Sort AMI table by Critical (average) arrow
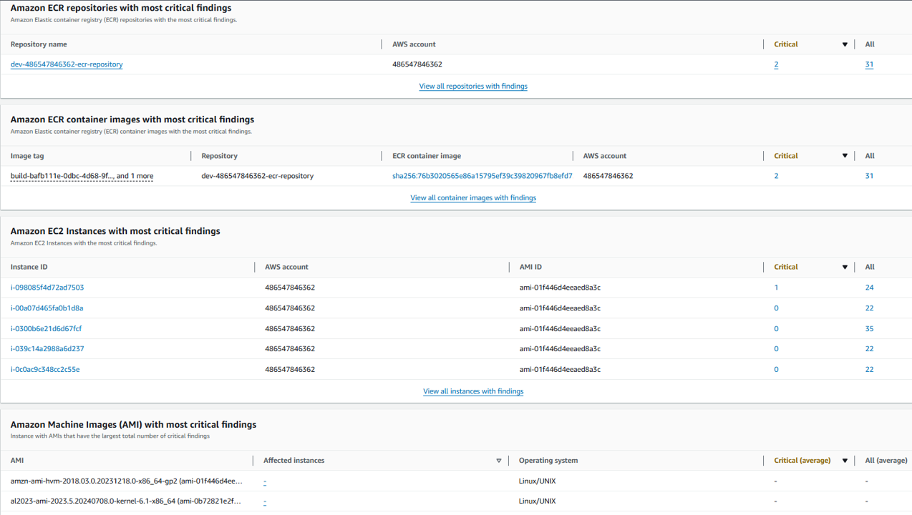The width and height of the screenshot is (912, 515). click(x=845, y=461)
